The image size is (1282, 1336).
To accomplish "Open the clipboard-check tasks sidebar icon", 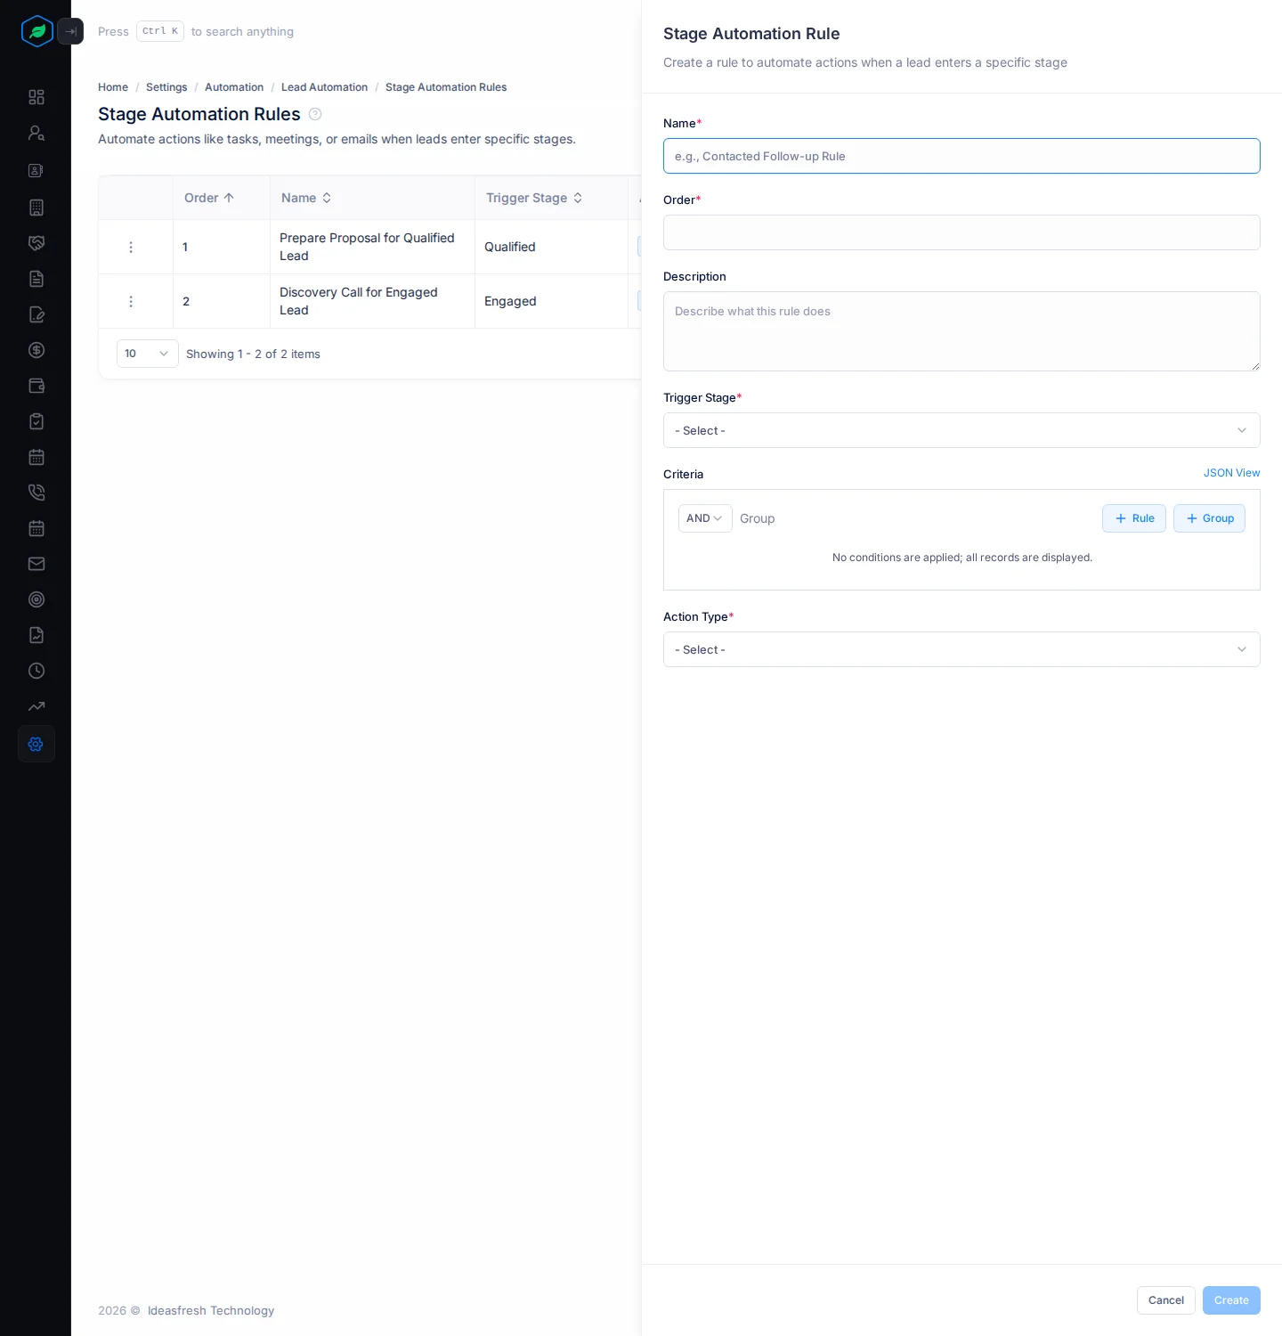I will (37, 421).
